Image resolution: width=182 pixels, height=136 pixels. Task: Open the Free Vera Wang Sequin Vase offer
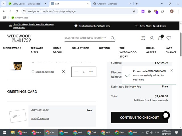tap(33, 26)
